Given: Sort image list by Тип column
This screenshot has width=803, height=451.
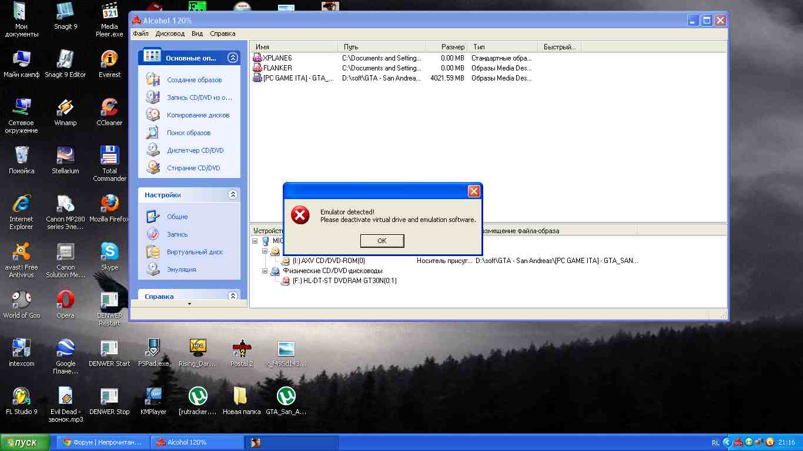Looking at the screenshot, I should pos(503,46).
